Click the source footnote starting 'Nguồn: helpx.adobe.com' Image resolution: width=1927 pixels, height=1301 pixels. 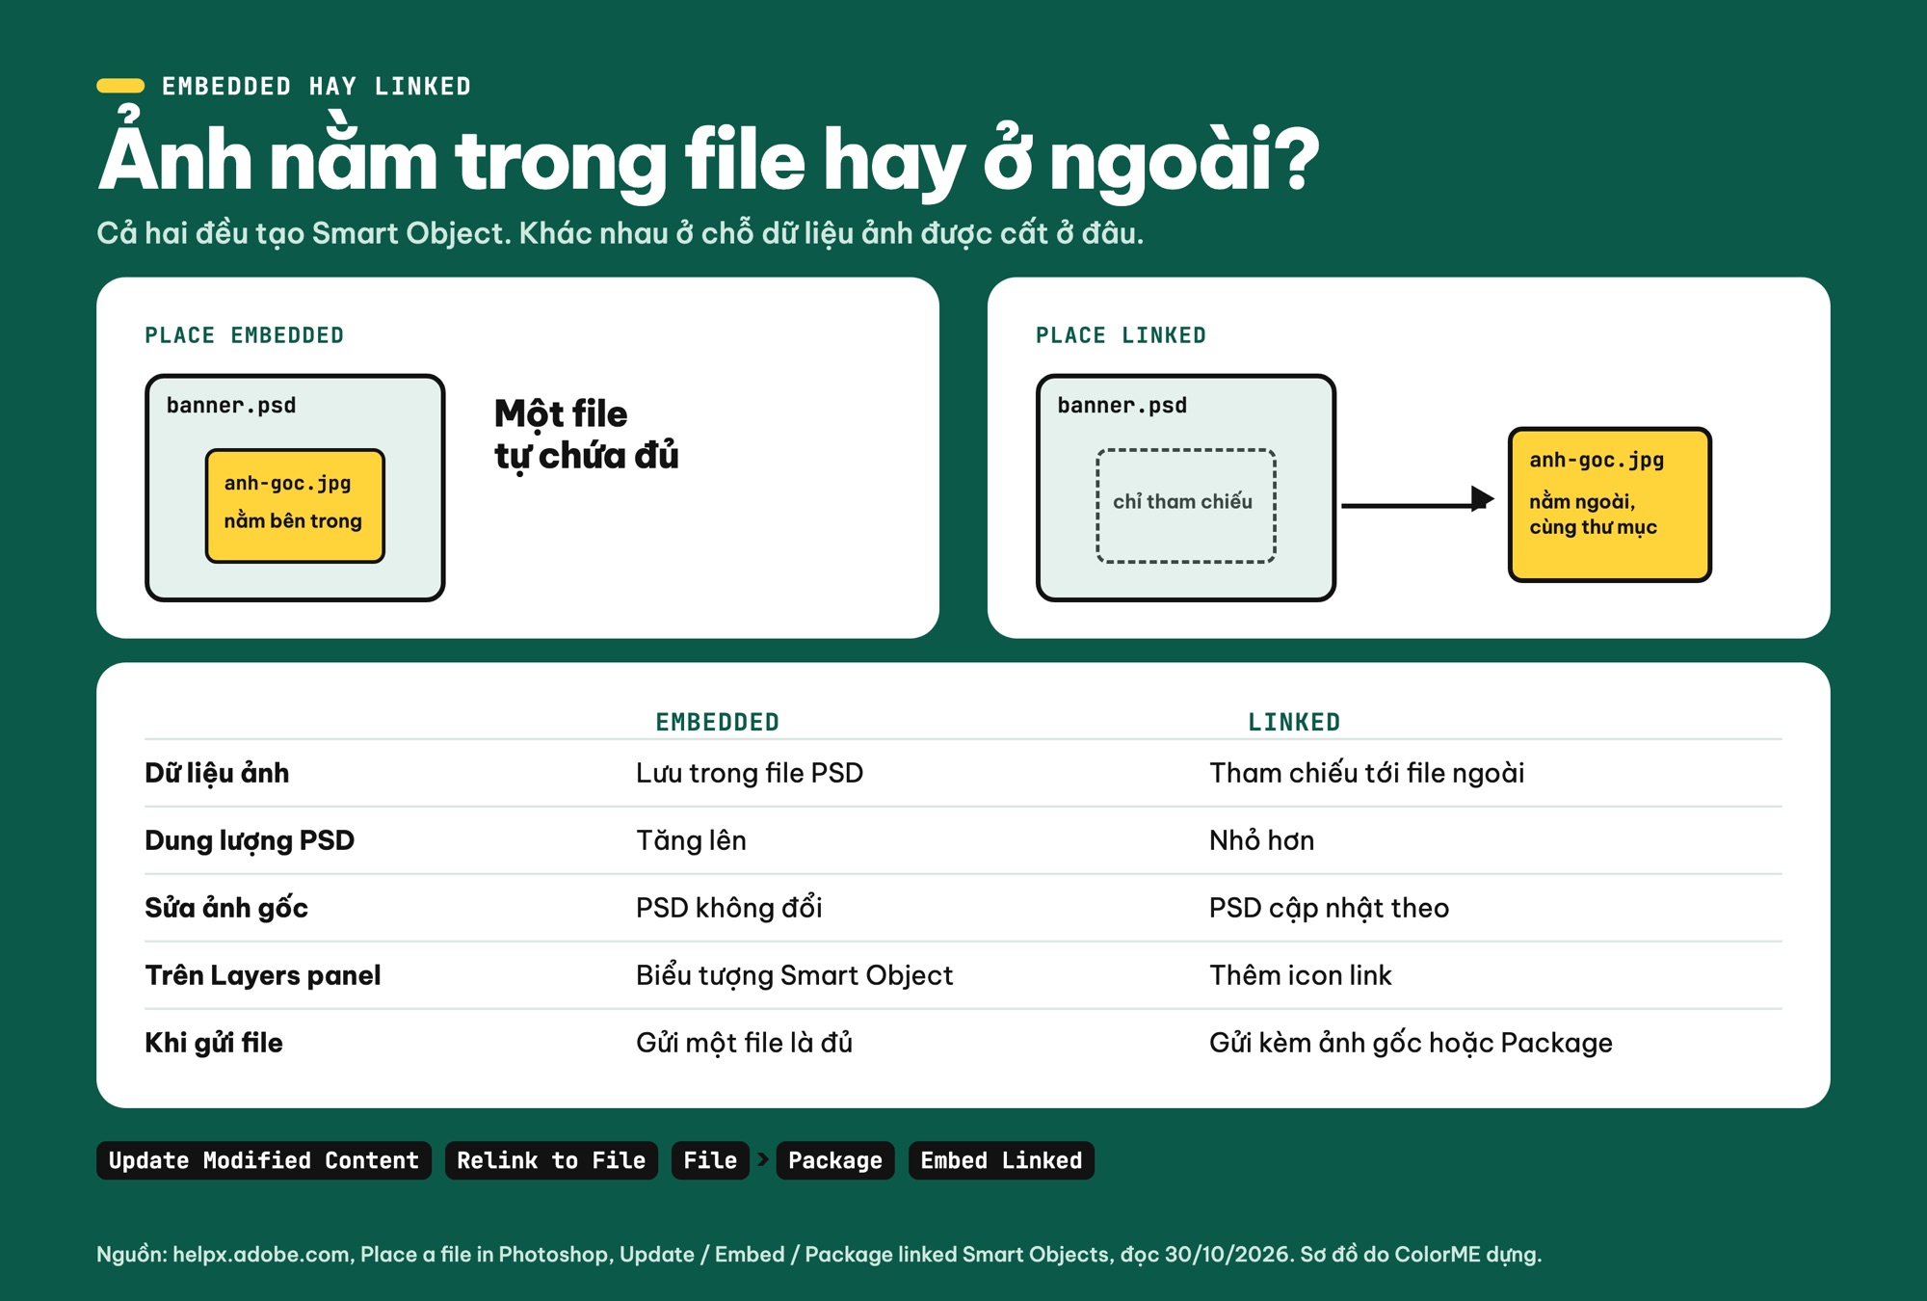[x=819, y=1254]
